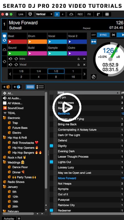Trigger the teal Sample cue pad
Viewport: 124px width, 220px height.
click(57, 53)
